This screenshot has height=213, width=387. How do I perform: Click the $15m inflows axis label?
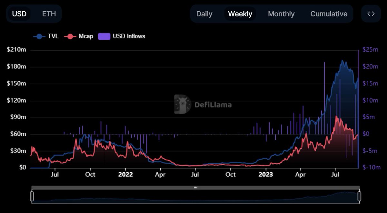click(370, 84)
